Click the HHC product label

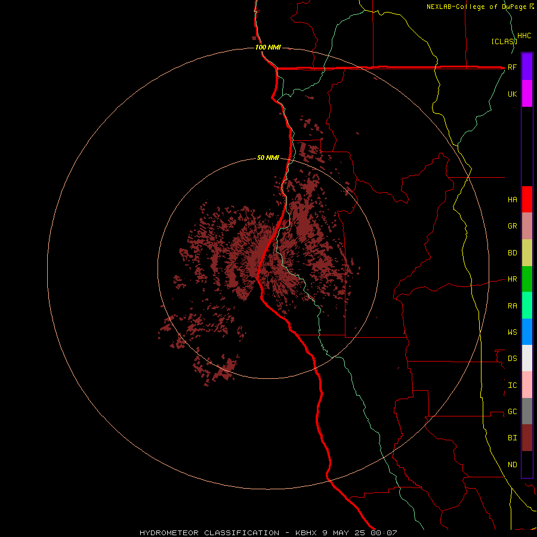click(524, 36)
